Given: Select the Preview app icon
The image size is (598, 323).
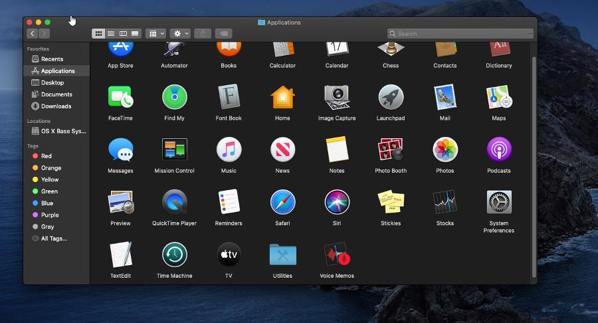Looking at the screenshot, I should coord(120,202).
